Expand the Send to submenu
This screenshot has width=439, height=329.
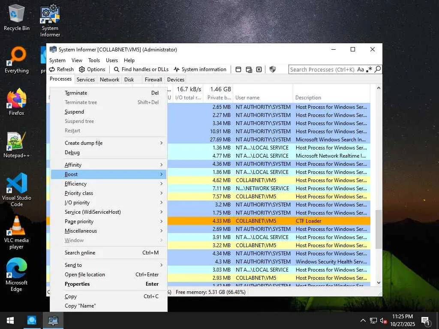(x=108, y=265)
